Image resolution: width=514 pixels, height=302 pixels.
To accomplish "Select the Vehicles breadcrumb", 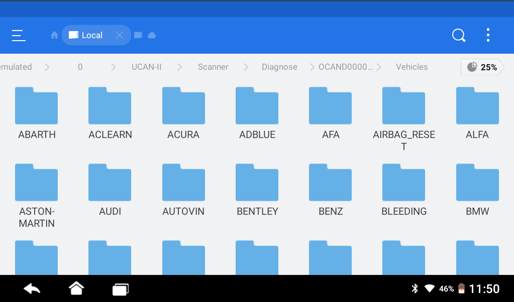I will (x=412, y=67).
